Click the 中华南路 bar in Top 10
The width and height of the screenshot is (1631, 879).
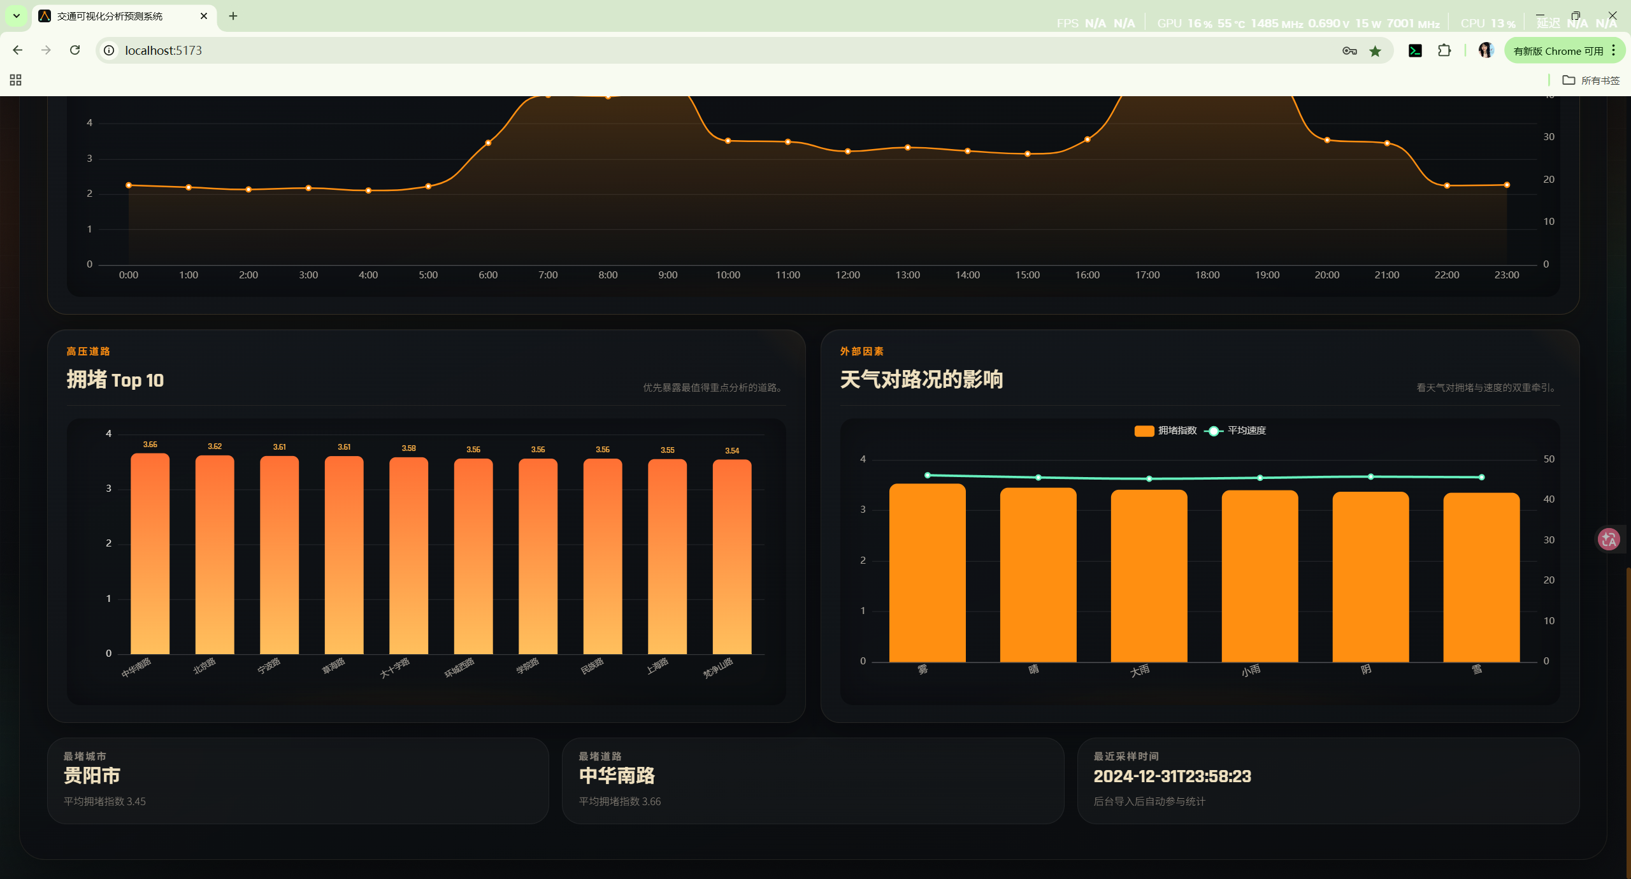pos(150,554)
